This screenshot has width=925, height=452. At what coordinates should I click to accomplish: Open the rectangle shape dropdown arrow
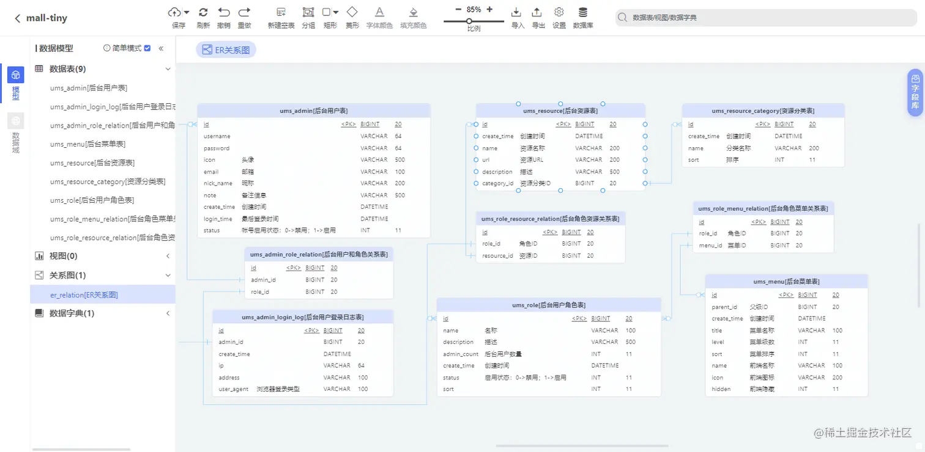335,12
